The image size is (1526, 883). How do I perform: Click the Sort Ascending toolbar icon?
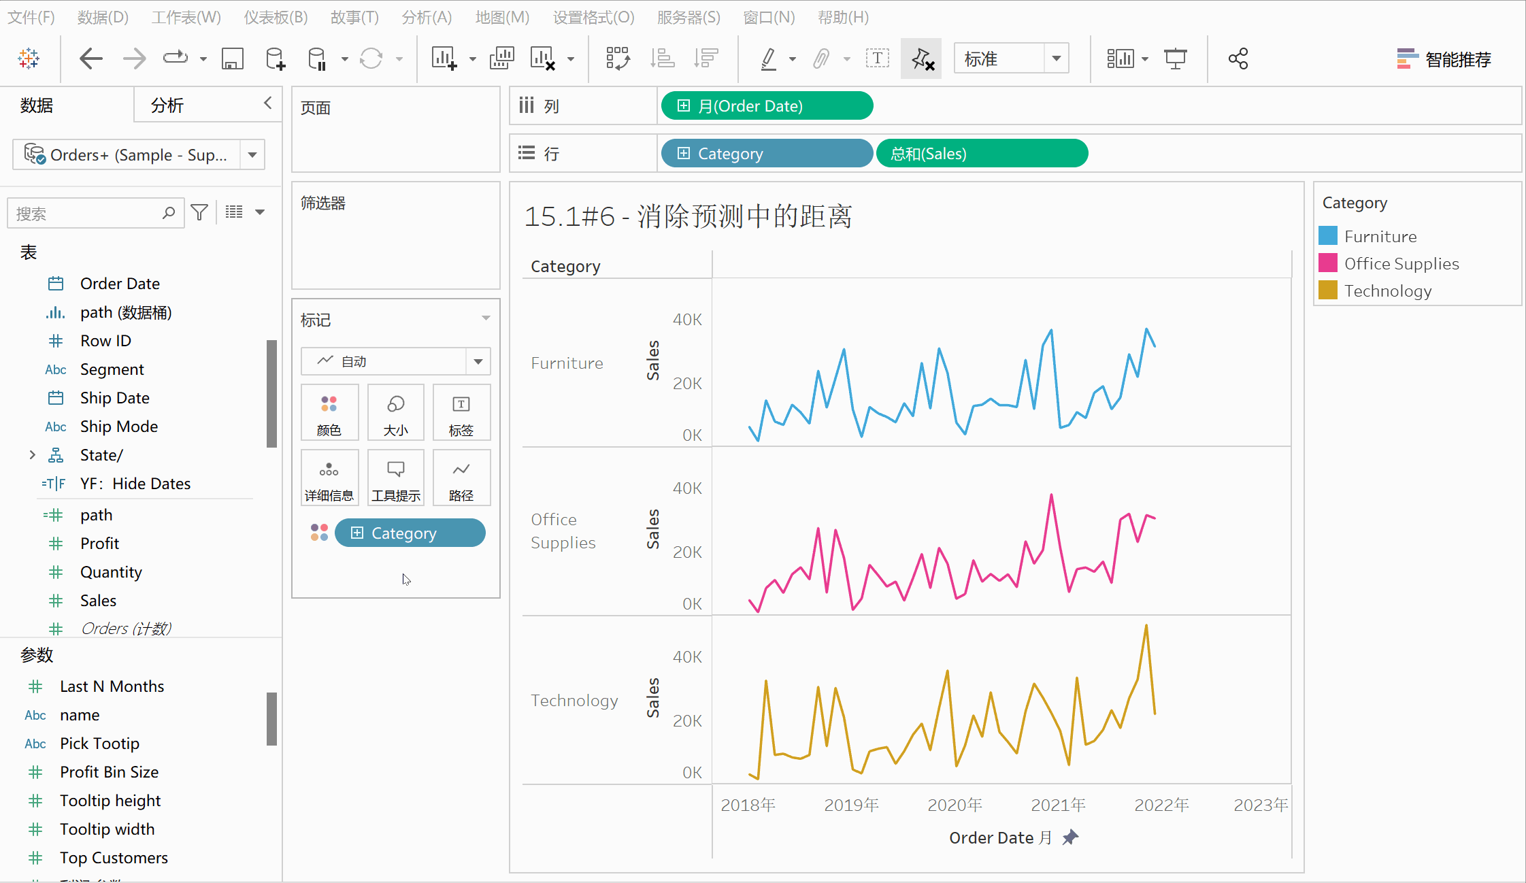point(662,59)
